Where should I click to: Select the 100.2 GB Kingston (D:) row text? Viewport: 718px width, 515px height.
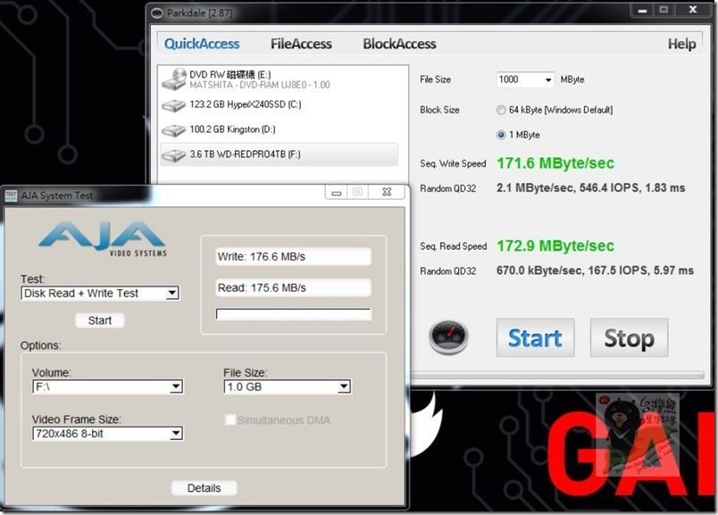click(x=232, y=129)
